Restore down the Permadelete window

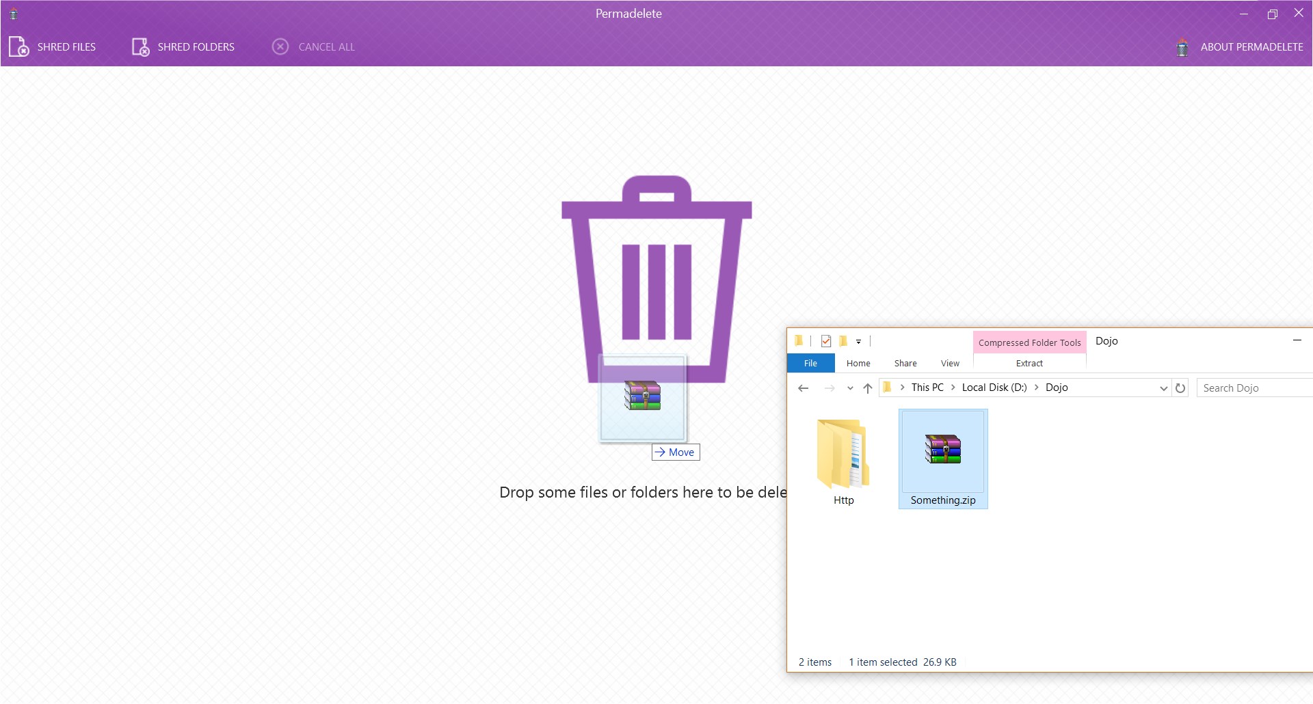(x=1272, y=14)
